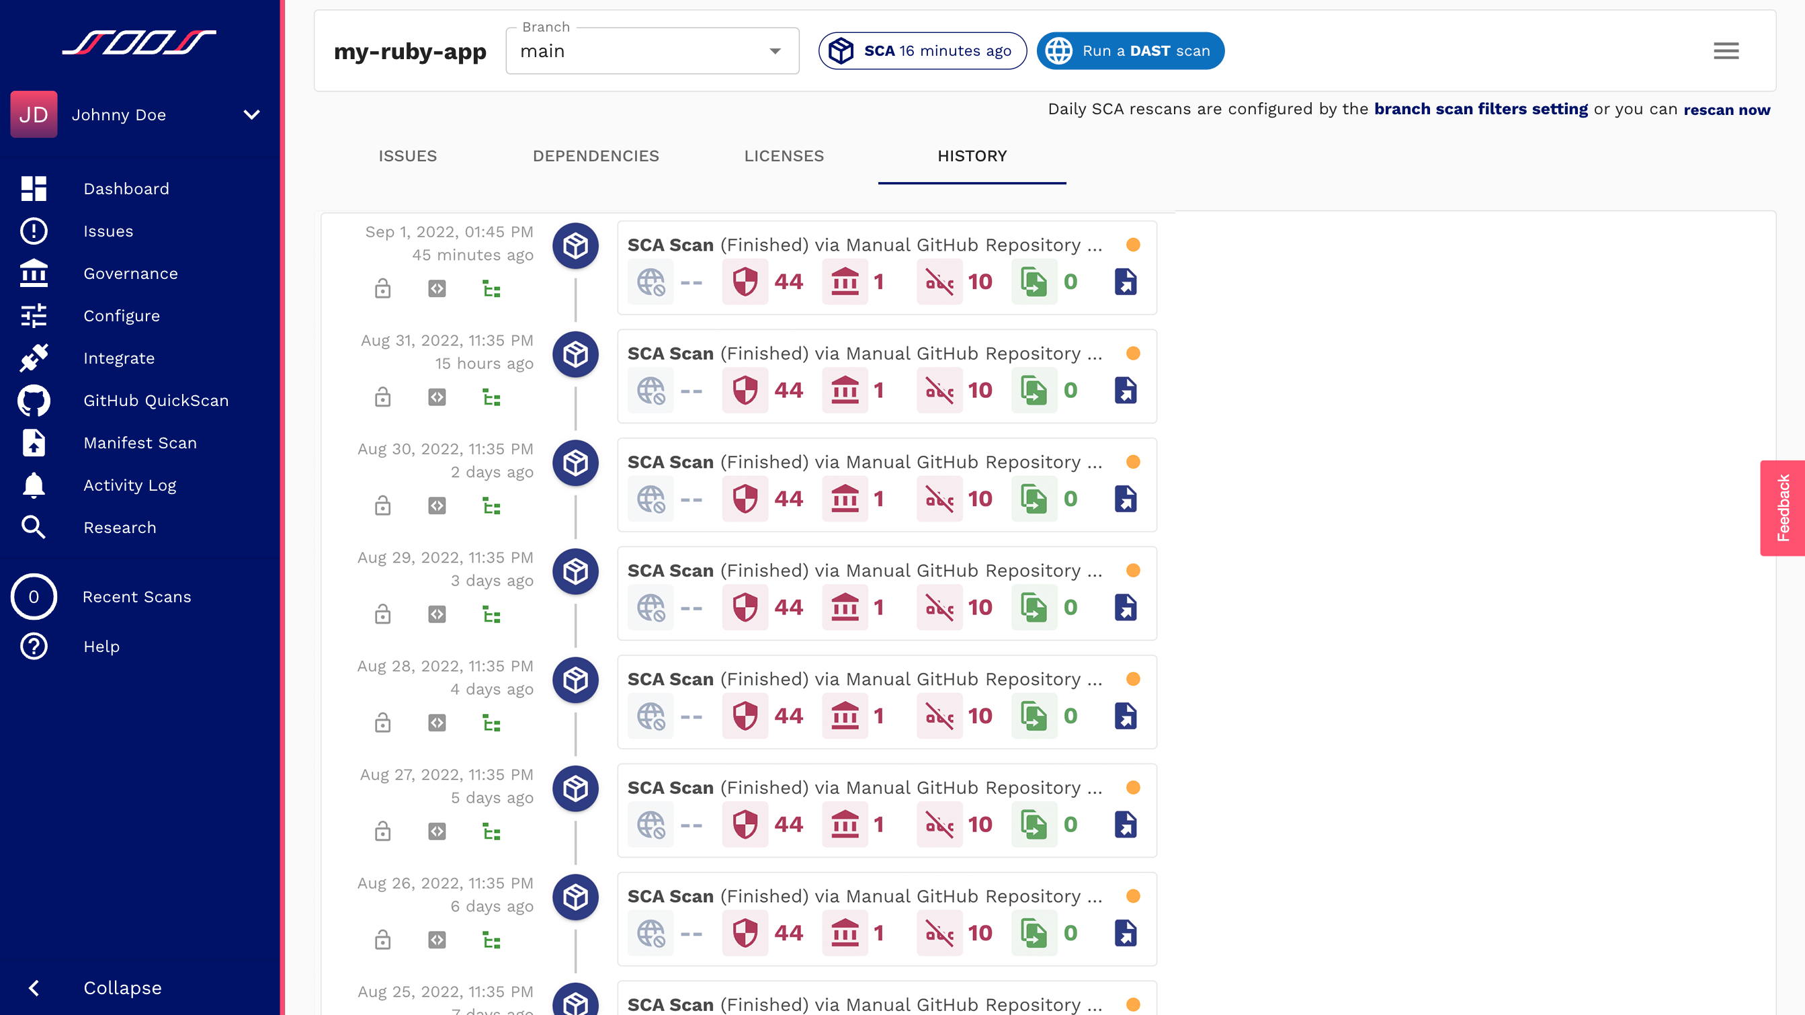
Task: Click '6 days ago' label
Action: pyautogui.click(x=492, y=906)
